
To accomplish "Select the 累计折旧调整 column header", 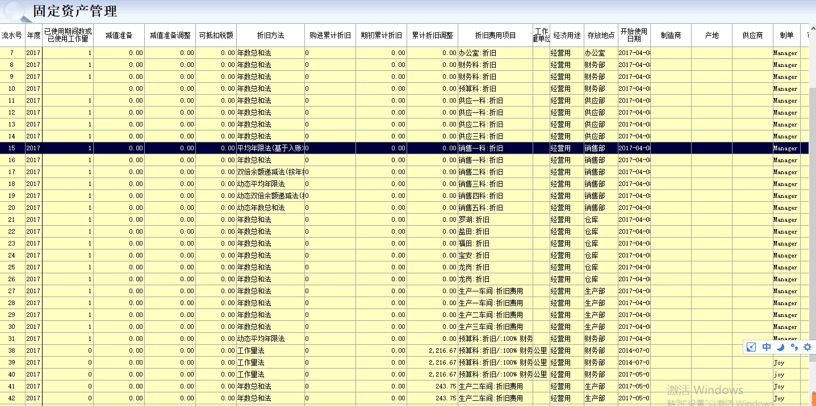I will [x=432, y=35].
